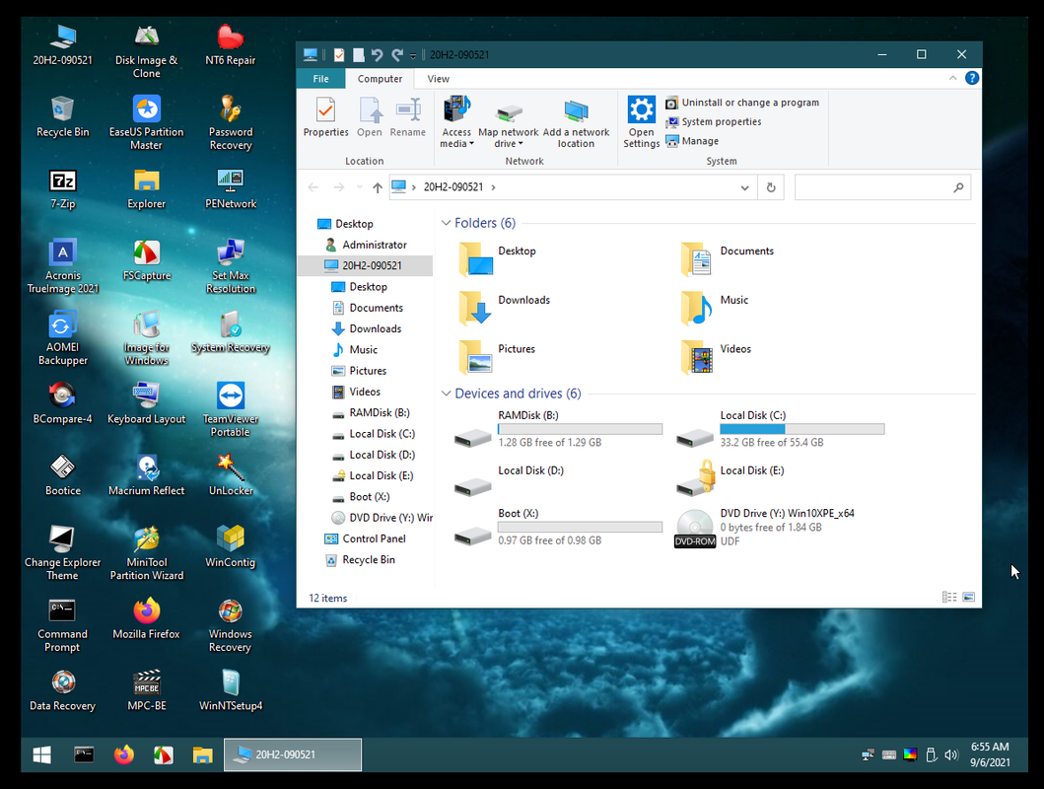Select the PENetwork desktop icon
This screenshot has height=789, width=1044.
coord(231,189)
